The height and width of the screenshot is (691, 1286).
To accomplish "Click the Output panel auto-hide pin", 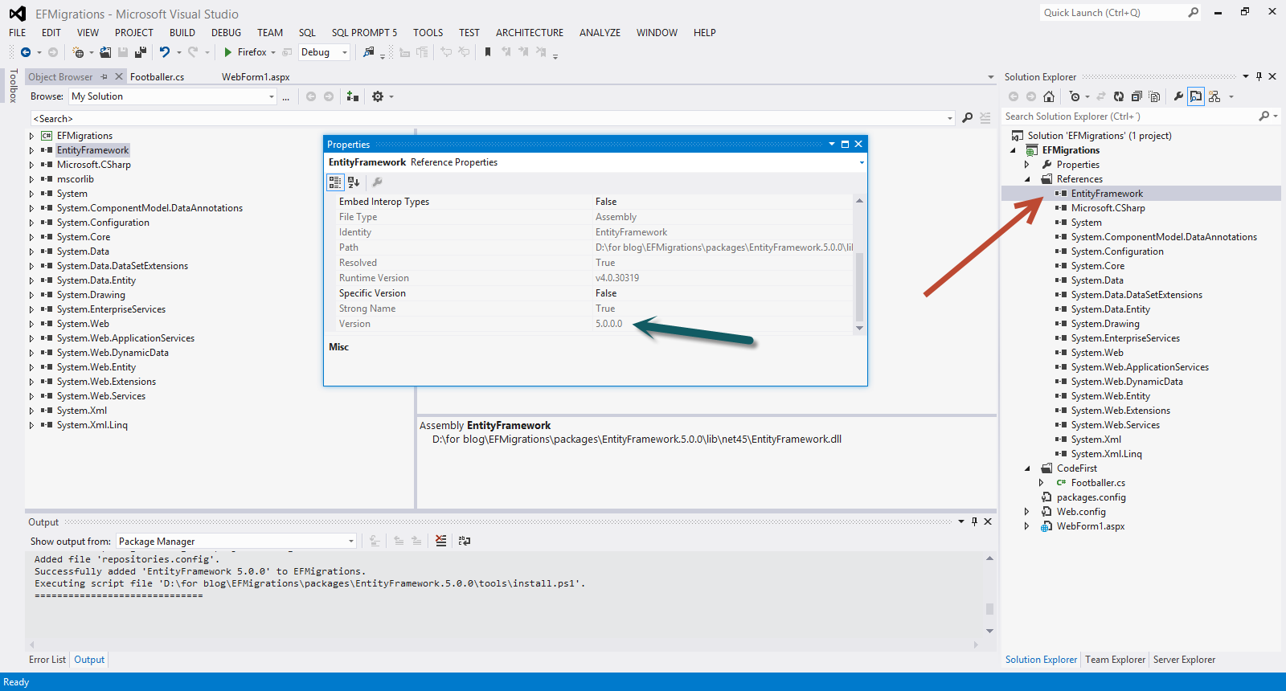I will 974,521.
